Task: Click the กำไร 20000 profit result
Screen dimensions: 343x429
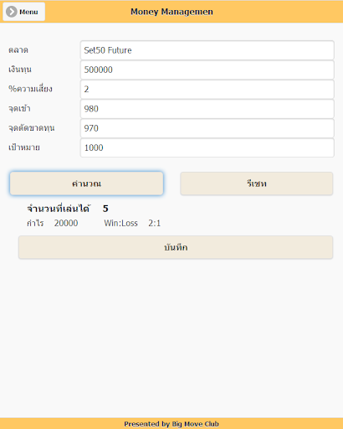Action: point(53,223)
